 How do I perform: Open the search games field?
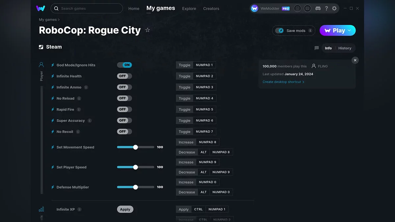87,8
